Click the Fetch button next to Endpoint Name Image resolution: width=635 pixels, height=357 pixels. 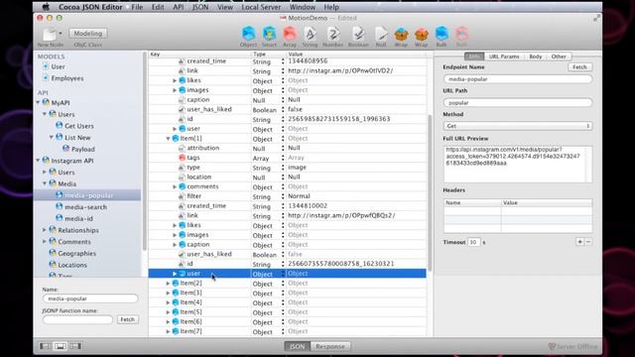(579, 66)
